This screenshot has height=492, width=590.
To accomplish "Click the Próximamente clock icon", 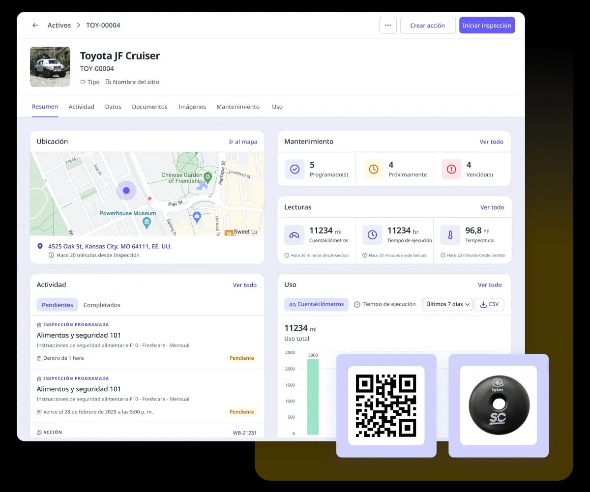I will [x=373, y=169].
